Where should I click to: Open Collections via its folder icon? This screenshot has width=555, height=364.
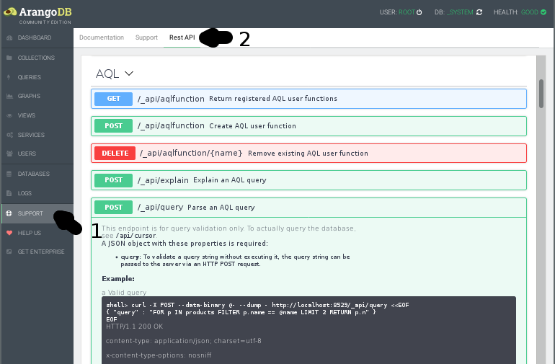pos(8,58)
